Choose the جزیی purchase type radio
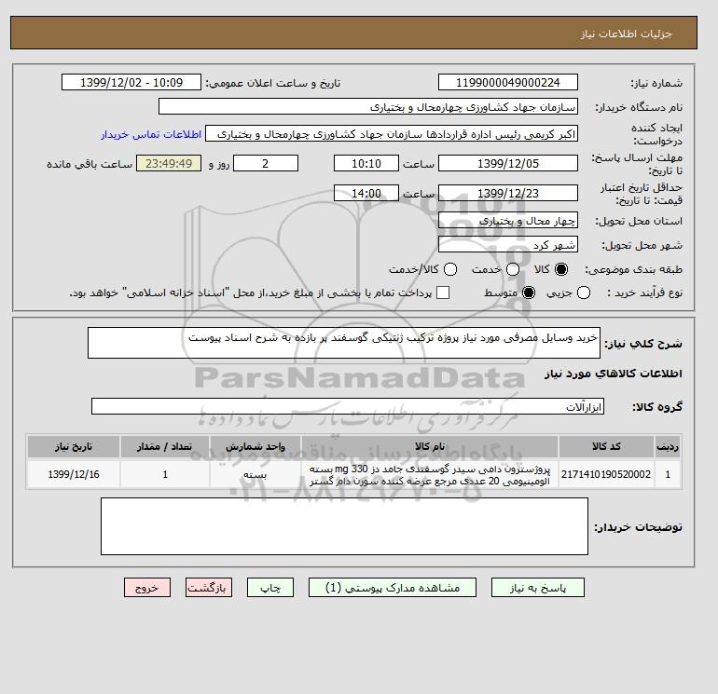The height and width of the screenshot is (694, 718). point(584,293)
